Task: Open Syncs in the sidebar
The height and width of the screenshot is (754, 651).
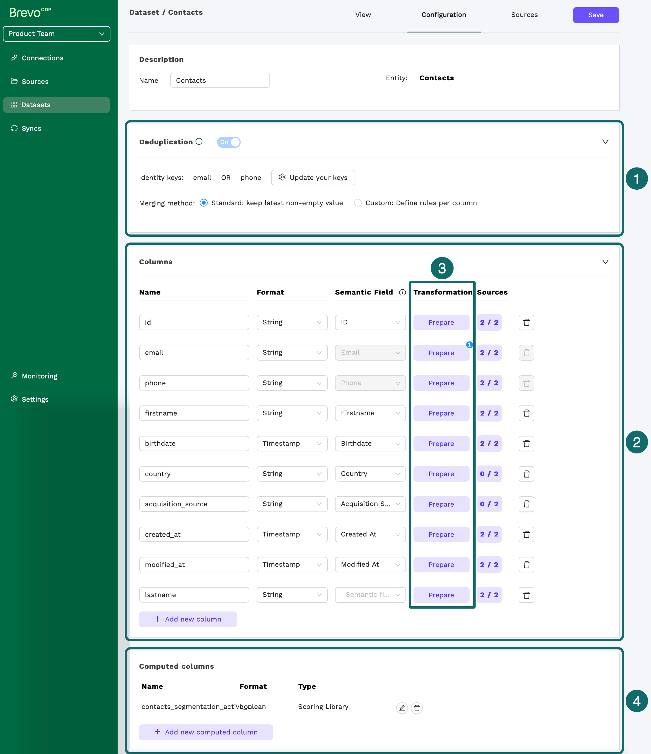Action: (31, 128)
